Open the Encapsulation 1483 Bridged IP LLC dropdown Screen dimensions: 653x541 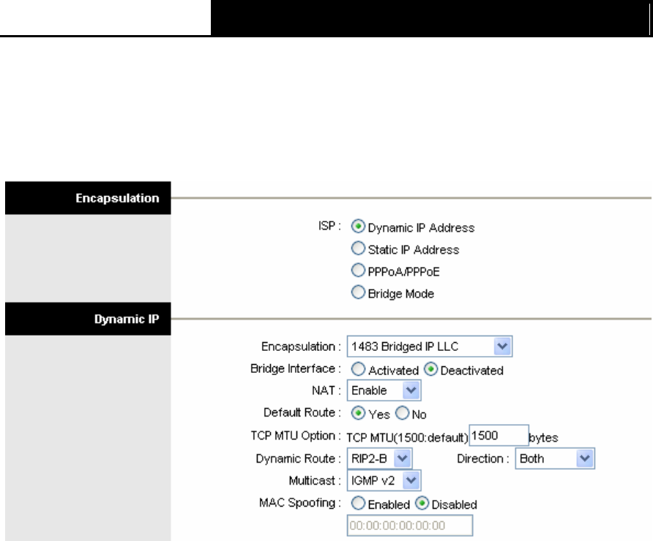point(430,347)
